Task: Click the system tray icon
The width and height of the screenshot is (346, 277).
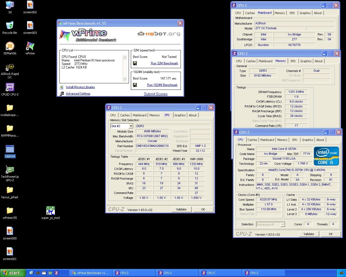Action: [342, 273]
